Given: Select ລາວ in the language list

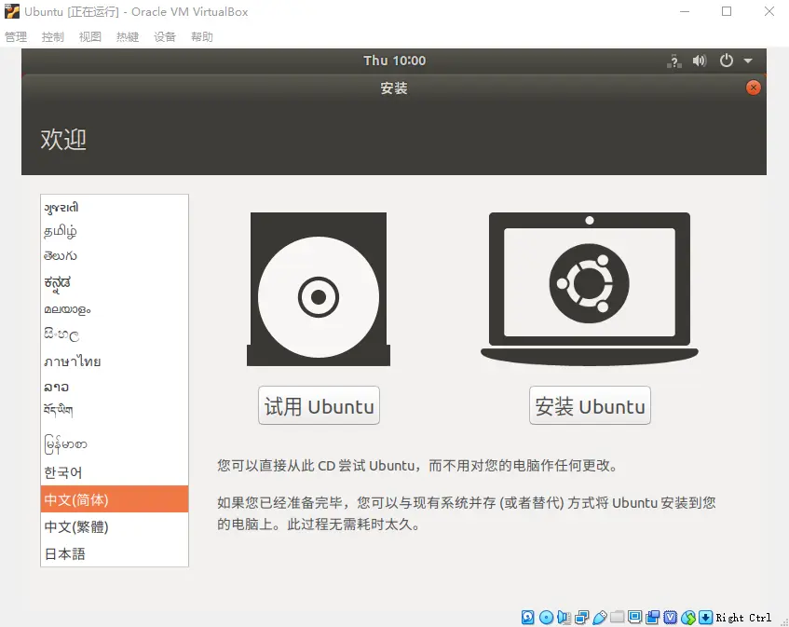Looking at the screenshot, I should click(x=115, y=387).
